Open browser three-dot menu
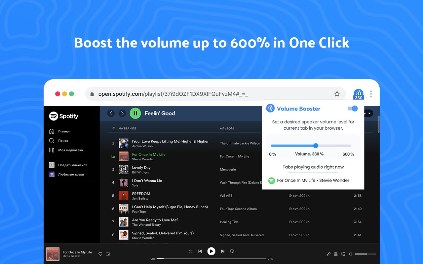Viewport: 423px width, 264px height. pyautogui.click(x=371, y=94)
